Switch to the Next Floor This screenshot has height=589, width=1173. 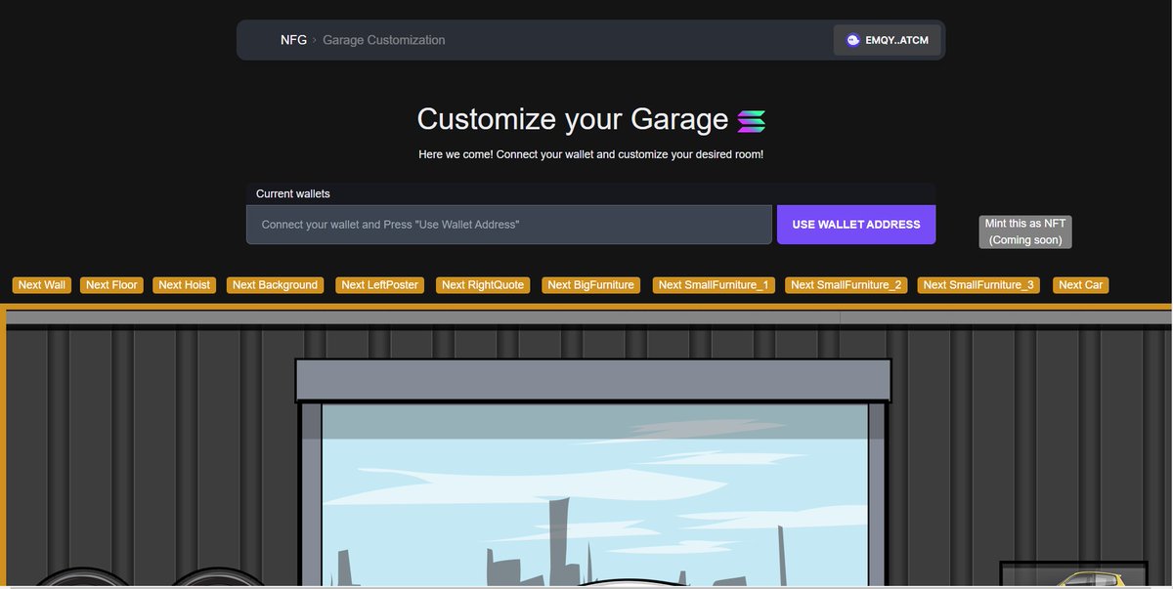pyautogui.click(x=111, y=285)
